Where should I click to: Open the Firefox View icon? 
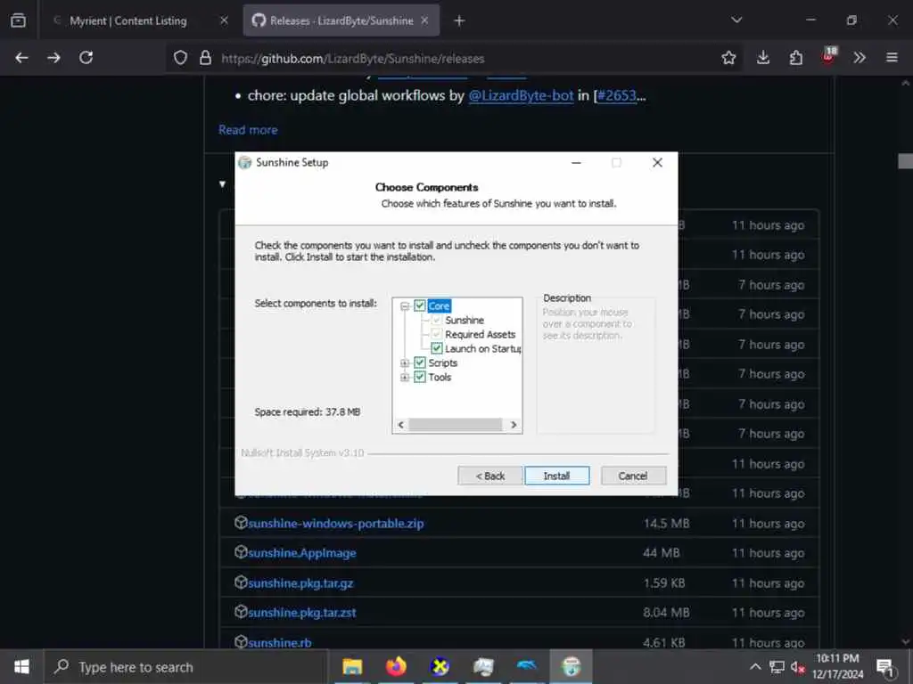[x=19, y=20]
